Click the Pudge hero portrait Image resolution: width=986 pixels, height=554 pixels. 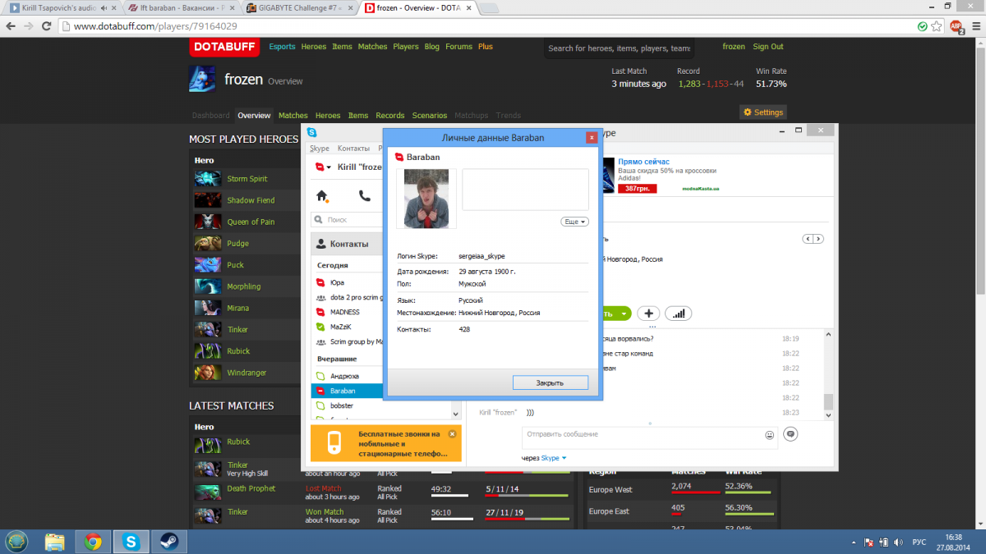(208, 244)
